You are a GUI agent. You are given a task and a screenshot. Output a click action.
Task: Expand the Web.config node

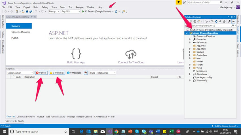coord(190,81)
